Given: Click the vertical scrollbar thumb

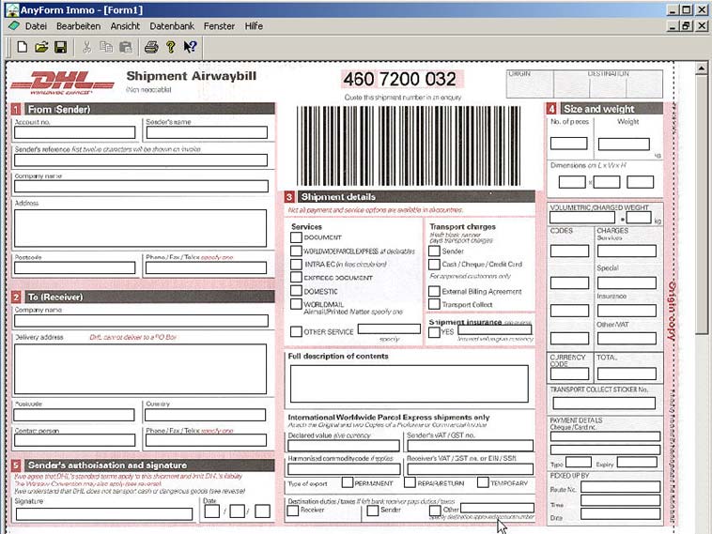Looking at the screenshot, I should point(702,205).
